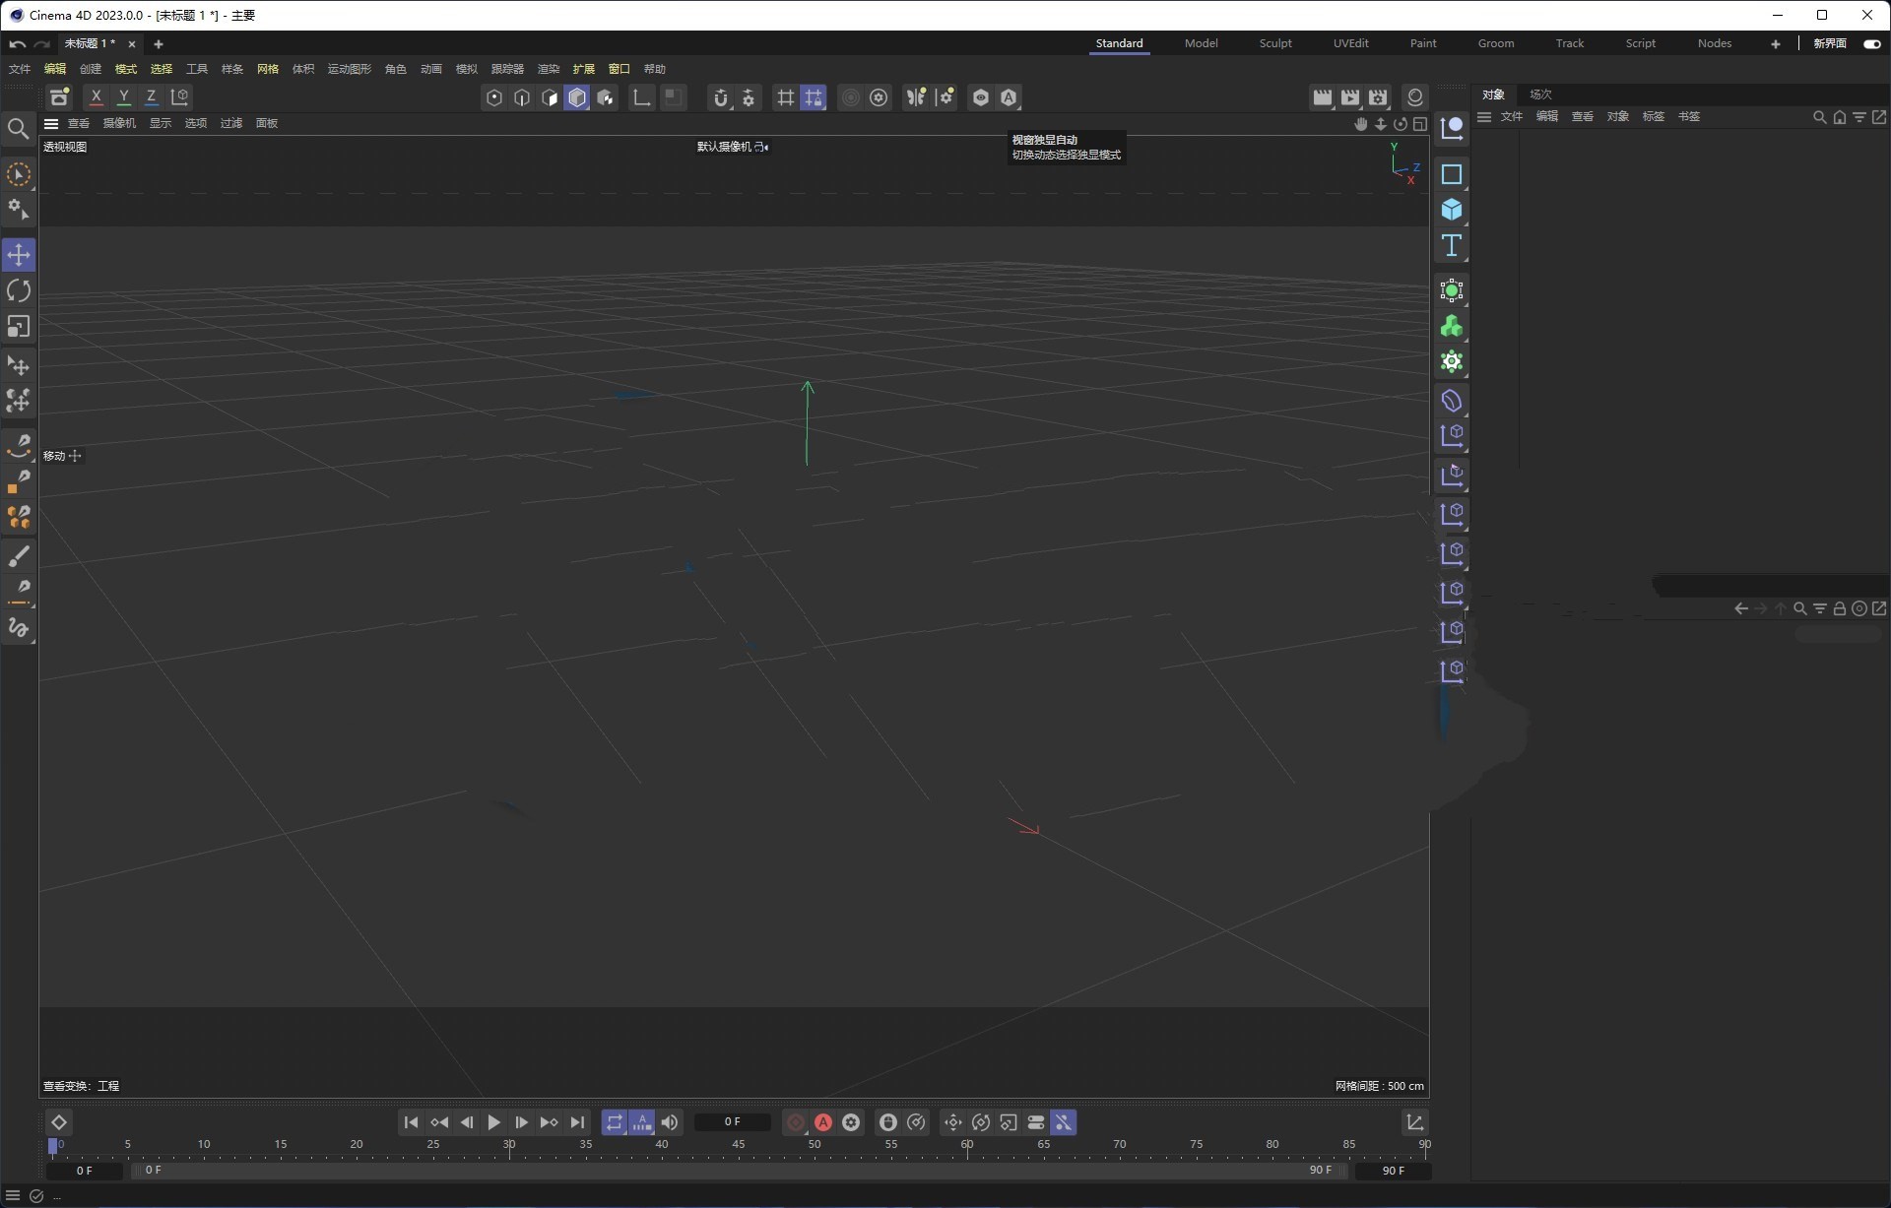Switch to Model mode
This screenshot has width=1891, height=1208.
577,97
